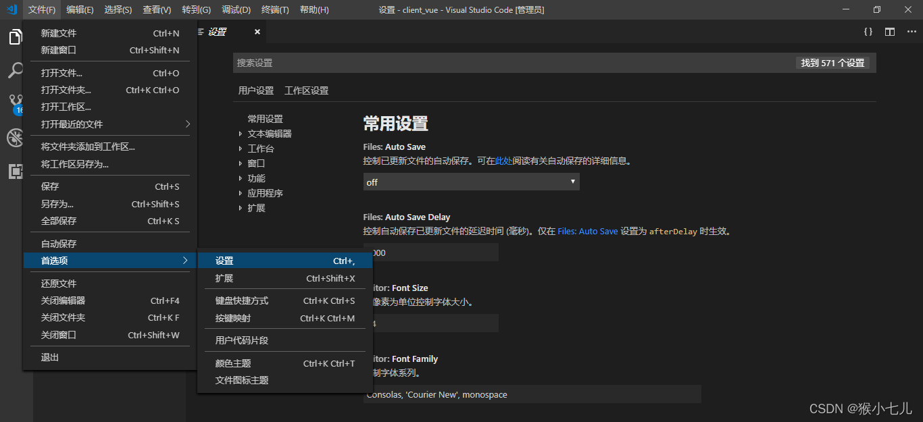Open the Explorer icon in activity bar
The height and width of the screenshot is (422, 923).
tap(16, 37)
